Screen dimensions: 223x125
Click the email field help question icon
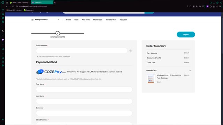coord(130,51)
